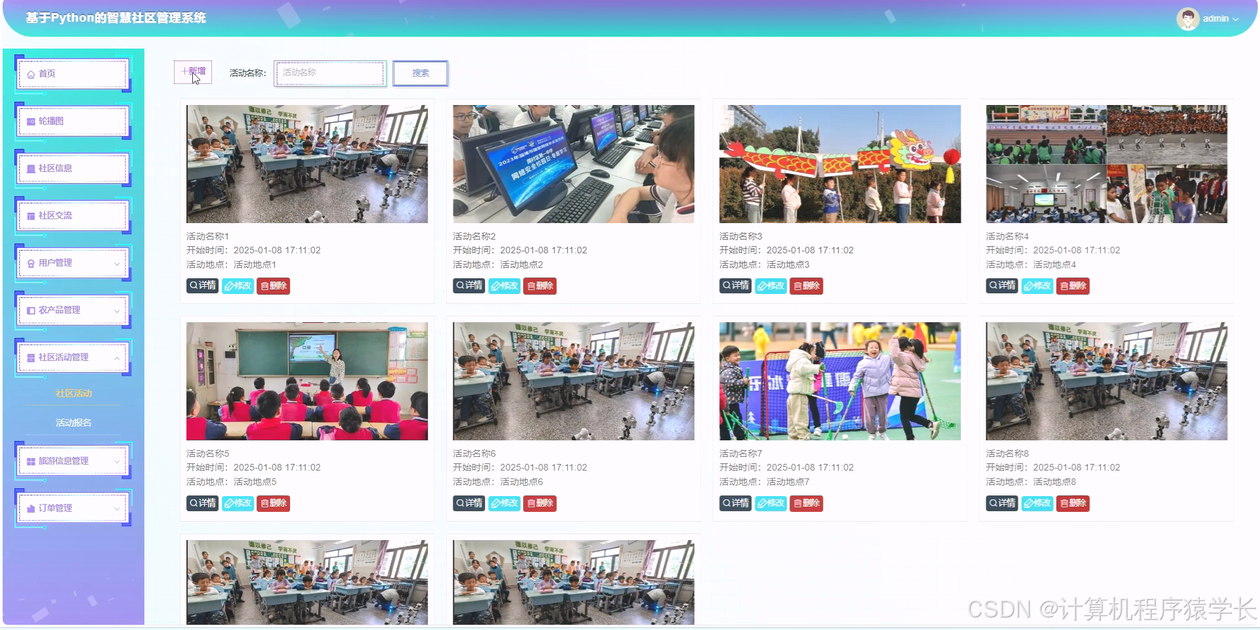Open the 活动名称4 collage thumbnail
Viewport: 1260px width, 630px height.
pyautogui.click(x=1106, y=164)
